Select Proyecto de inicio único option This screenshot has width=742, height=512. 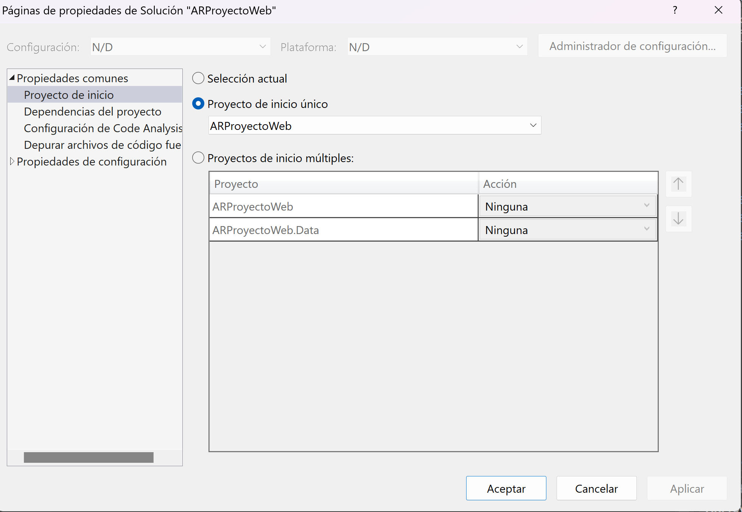click(x=198, y=104)
